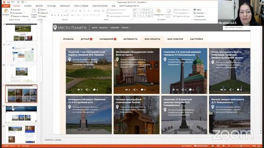The height and width of the screenshot is (148, 264).
Task: Start slideshow from status bar icon
Action: point(229,146)
